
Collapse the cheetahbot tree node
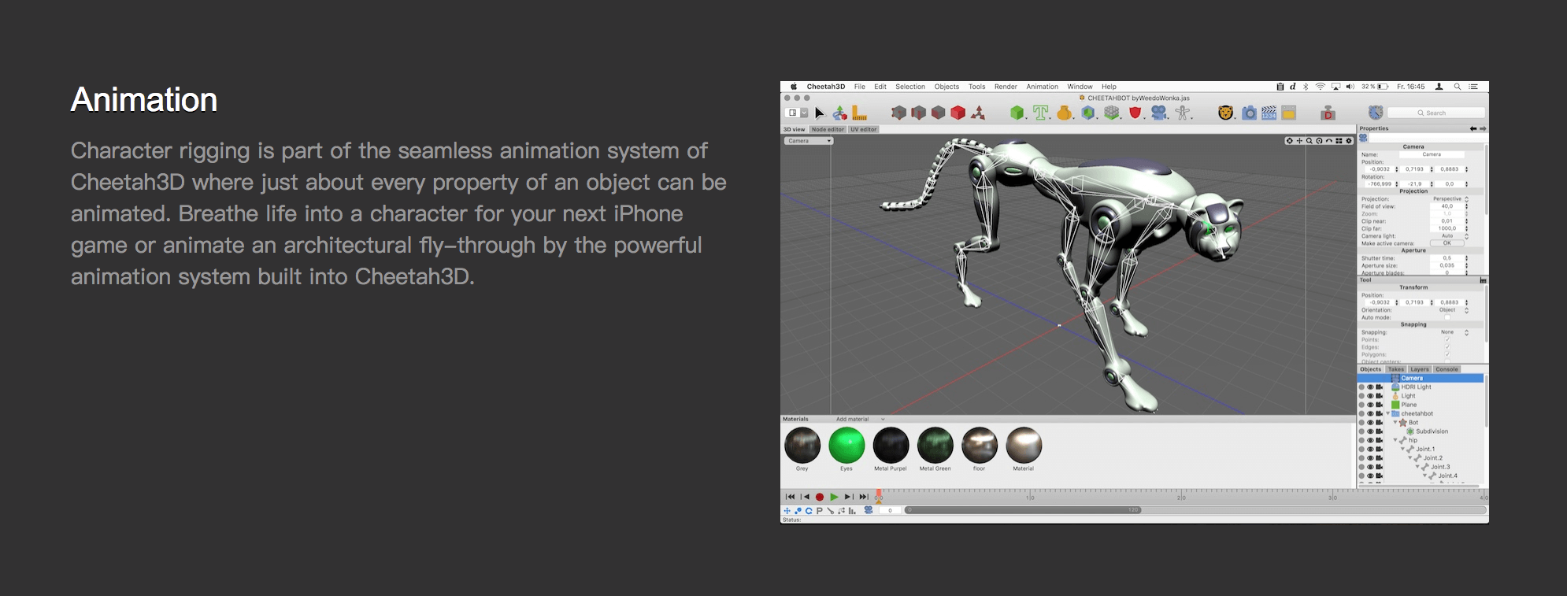coord(1387,413)
